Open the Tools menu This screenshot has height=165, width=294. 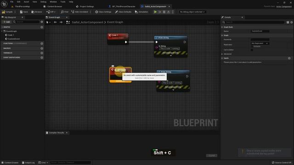[x=63, y=2]
